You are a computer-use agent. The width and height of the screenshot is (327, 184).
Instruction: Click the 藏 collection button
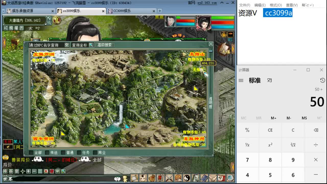click(16, 28)
